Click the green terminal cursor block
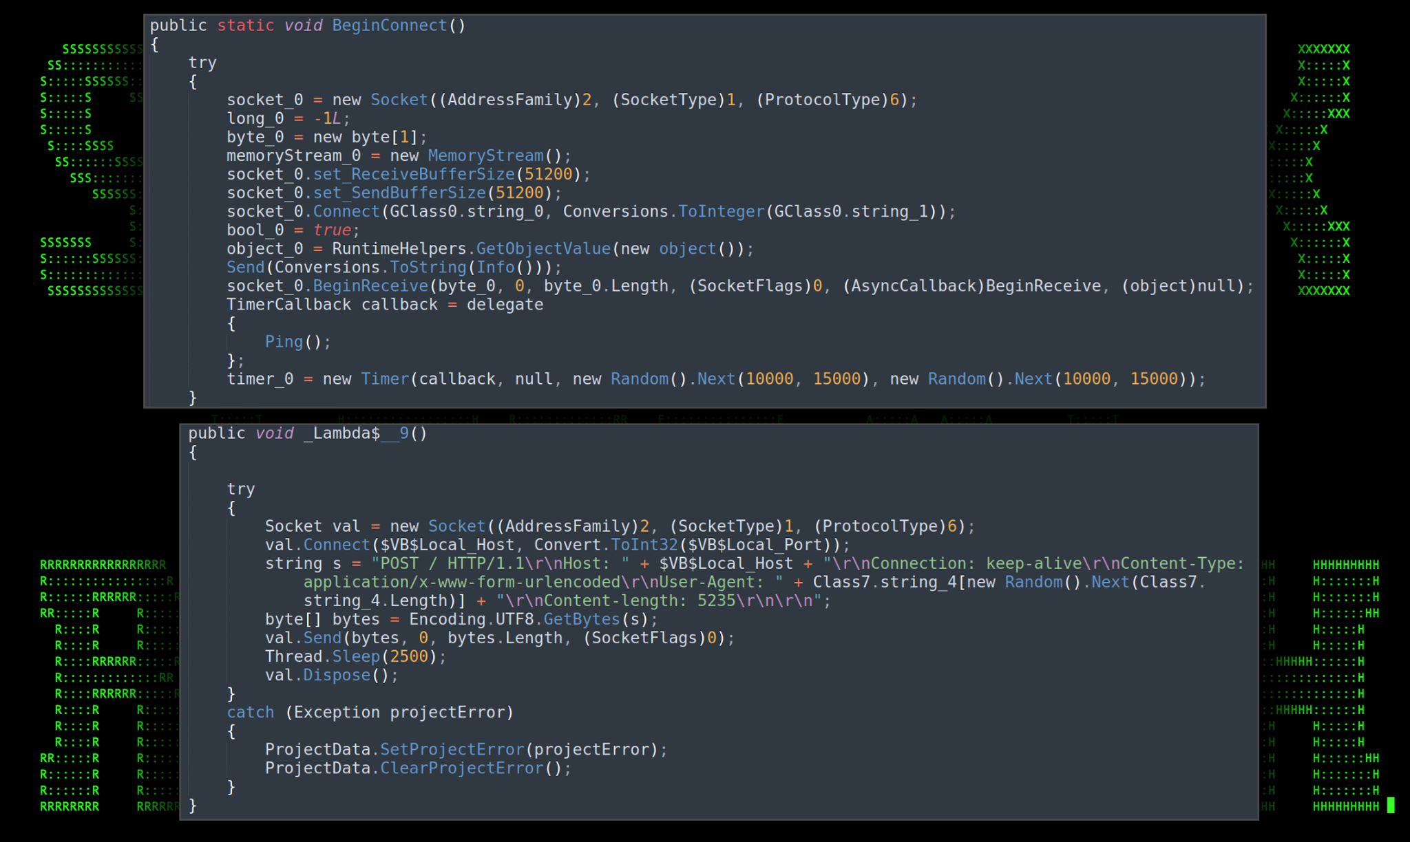 tap(1391, 806)
